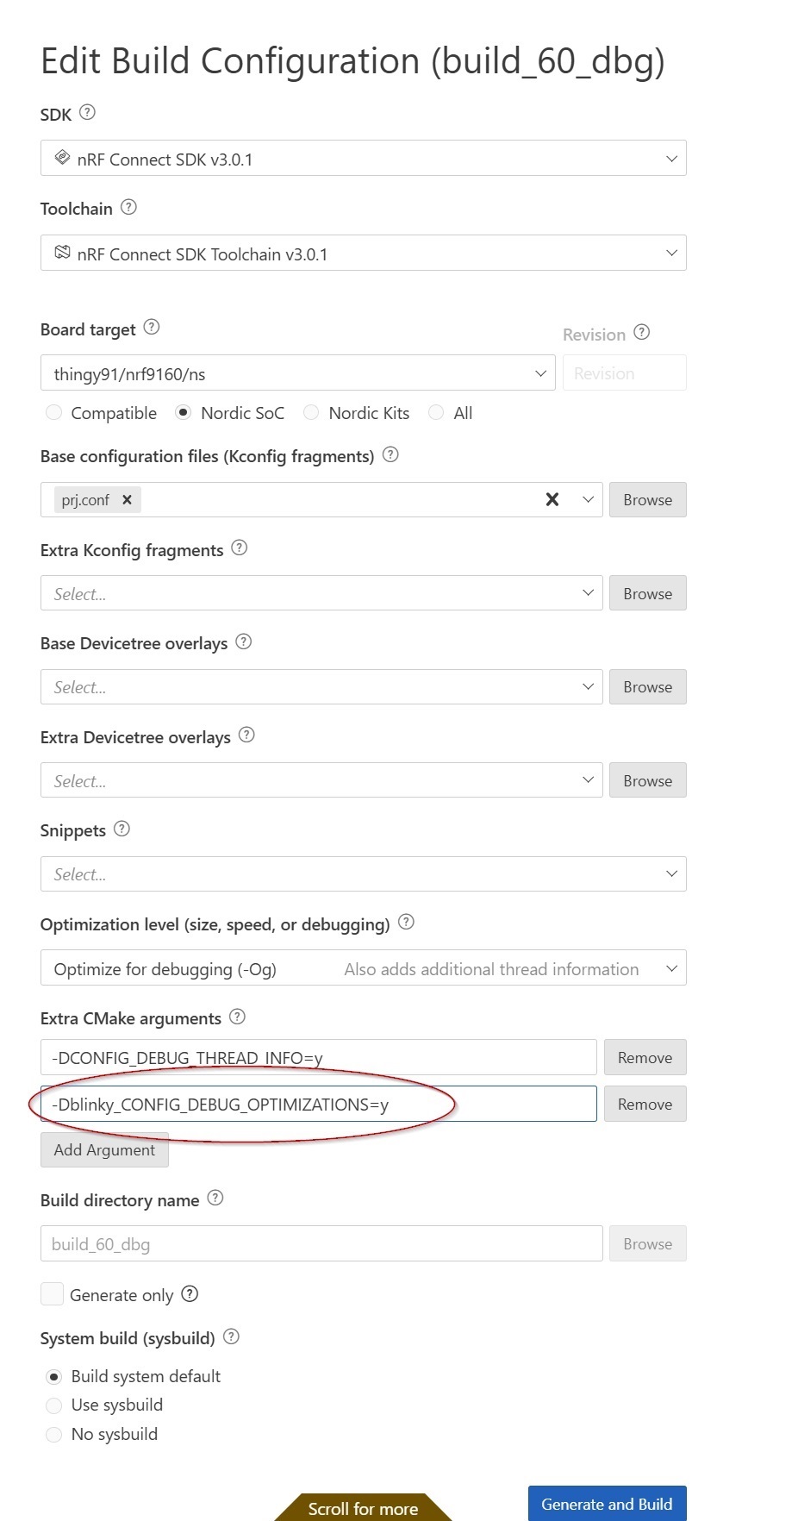Open the Board target help icon
This screenshot has width=798, height=1521.
point(152,327)
